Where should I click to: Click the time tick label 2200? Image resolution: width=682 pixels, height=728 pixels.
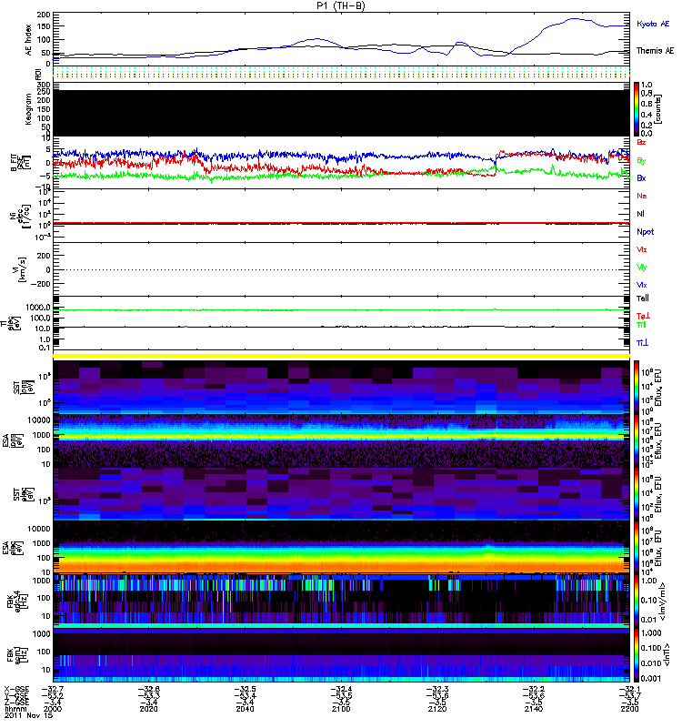[x=629, y=709]
